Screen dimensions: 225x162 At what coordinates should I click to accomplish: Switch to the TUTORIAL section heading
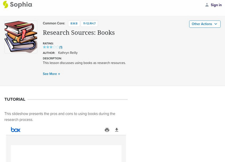pyautogui.click(x=14, y=99)
